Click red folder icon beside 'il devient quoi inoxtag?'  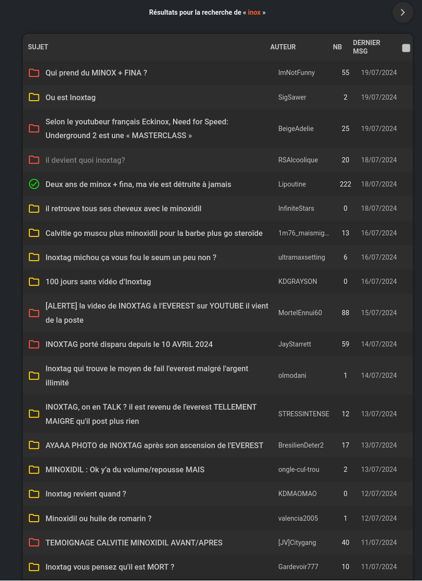[x=34, y=160]
